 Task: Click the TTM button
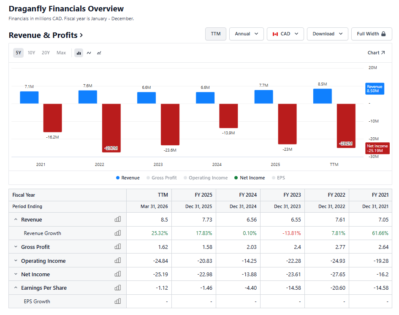(x=215, y=34)
